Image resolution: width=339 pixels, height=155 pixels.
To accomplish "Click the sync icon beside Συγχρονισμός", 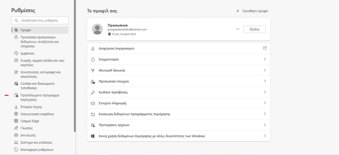I will [x=93, y=59].
